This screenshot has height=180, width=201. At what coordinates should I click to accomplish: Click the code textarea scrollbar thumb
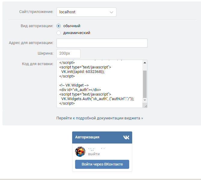coord(145,84)
